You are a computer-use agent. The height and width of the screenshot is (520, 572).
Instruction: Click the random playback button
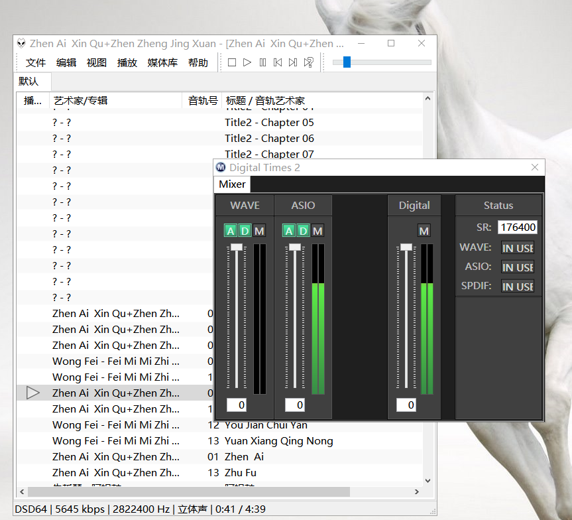point(308,62)
